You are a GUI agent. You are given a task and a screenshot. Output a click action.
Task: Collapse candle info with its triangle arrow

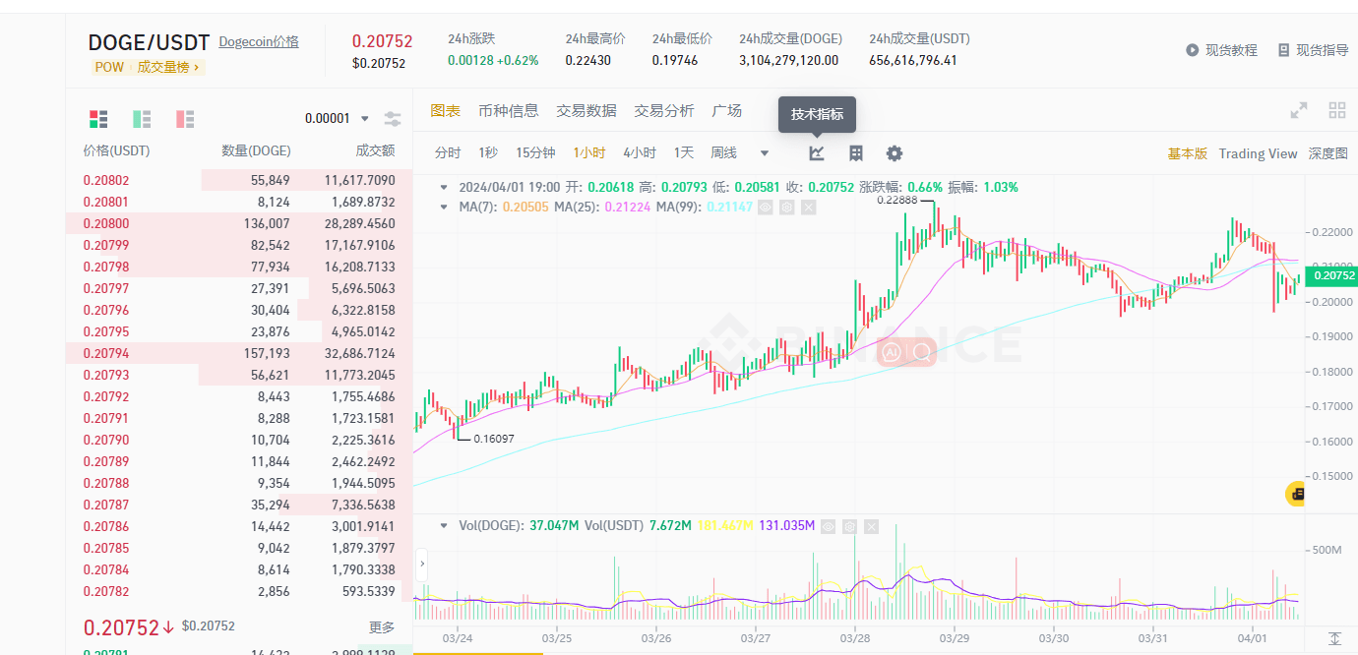coord(445,186)
